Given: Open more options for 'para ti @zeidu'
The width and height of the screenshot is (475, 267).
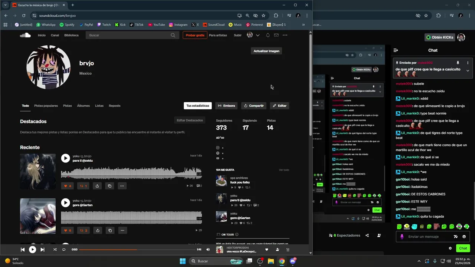Looking at the screenshot, I should click(122, 186).
